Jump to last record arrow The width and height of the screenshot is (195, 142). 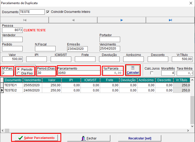coord(170,20)
